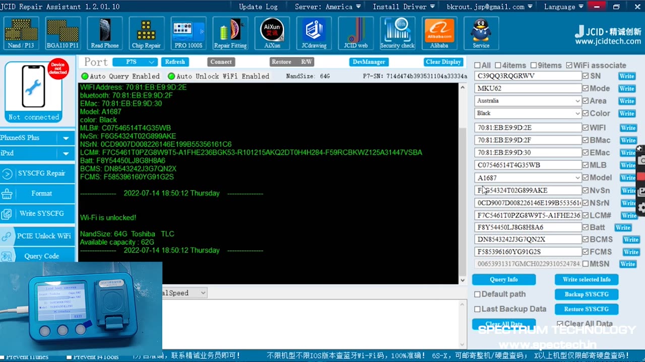Screen dimensions: 645x362
Task: Click Write selected Info button
Action: pyautogui.click(x=587, y=280)
